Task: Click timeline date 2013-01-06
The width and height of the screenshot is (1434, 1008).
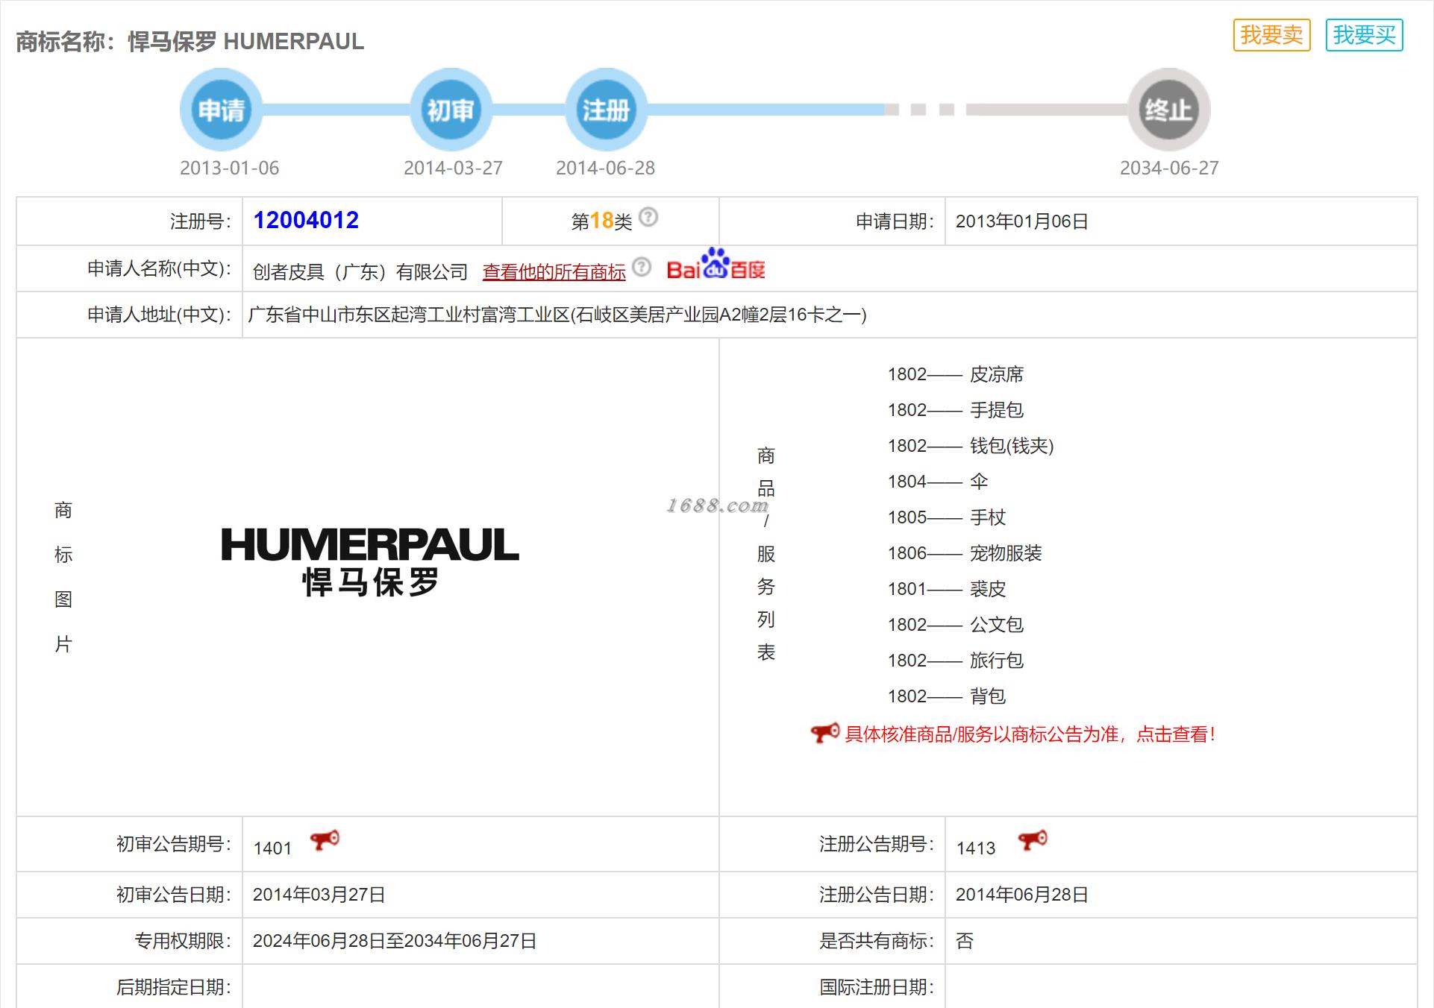Action: [230, 168]
